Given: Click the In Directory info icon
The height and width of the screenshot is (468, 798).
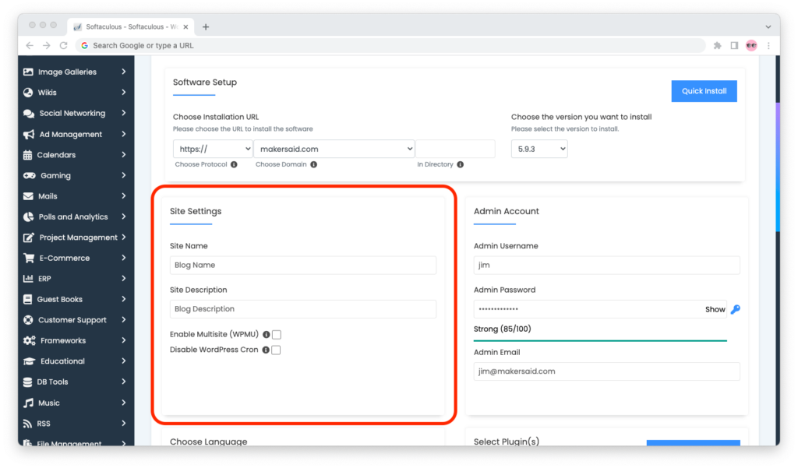Looking at the screenshot, I should pyautogui.click(x=460, y=164).
